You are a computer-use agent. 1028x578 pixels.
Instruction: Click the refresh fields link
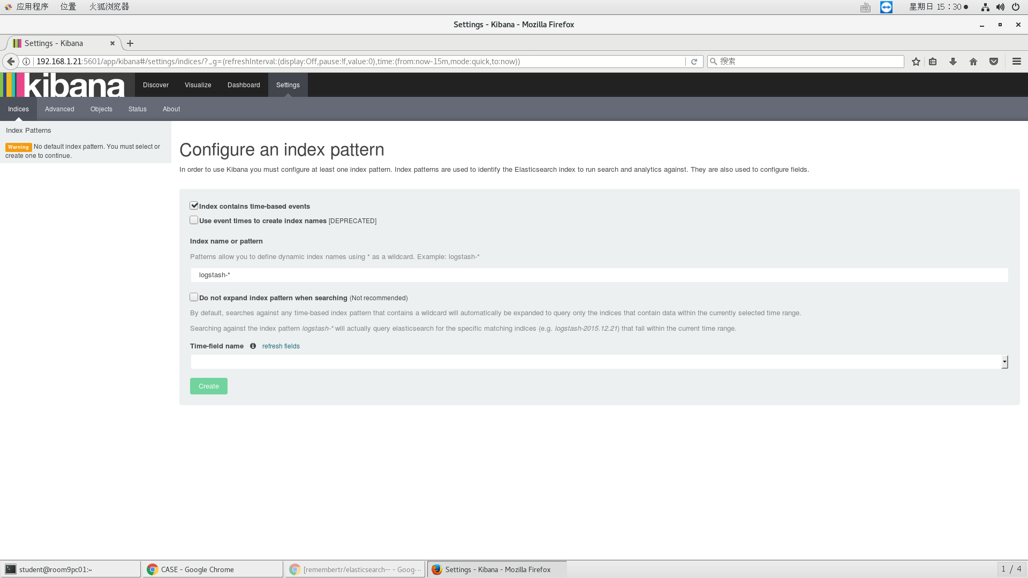tap(281, 346)
